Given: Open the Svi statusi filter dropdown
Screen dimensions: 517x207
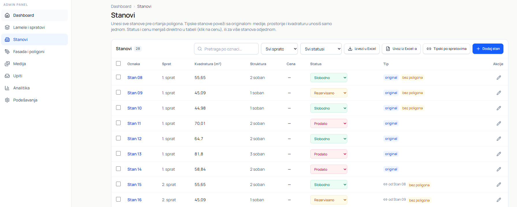Looking at the screenshot, I should [x=321, y=49].
